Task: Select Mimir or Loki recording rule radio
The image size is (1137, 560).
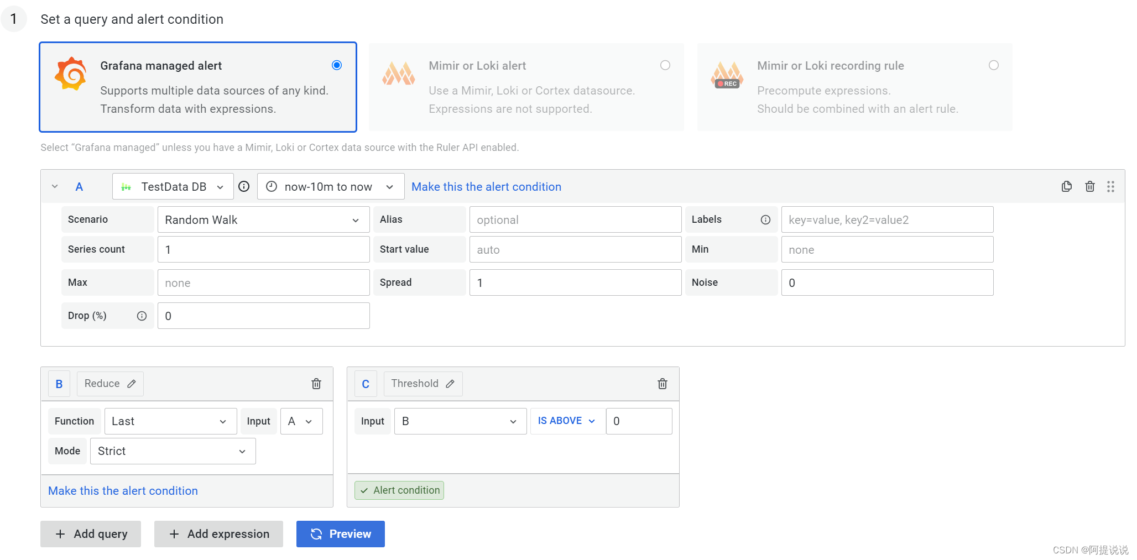Action: click(994, 65)
